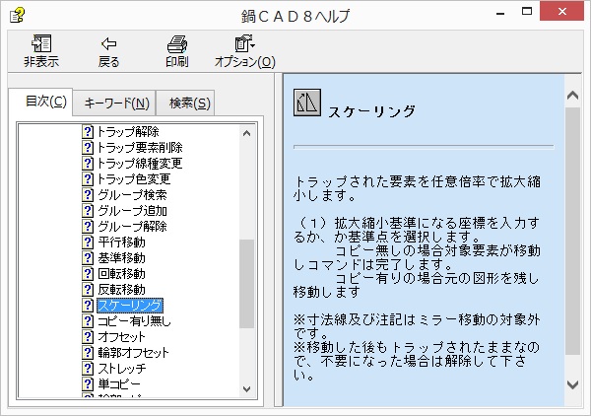The width and height of the screenshot is (591, 416).
Task: Open the 反転移動 topic
Action: click(121, 289)
